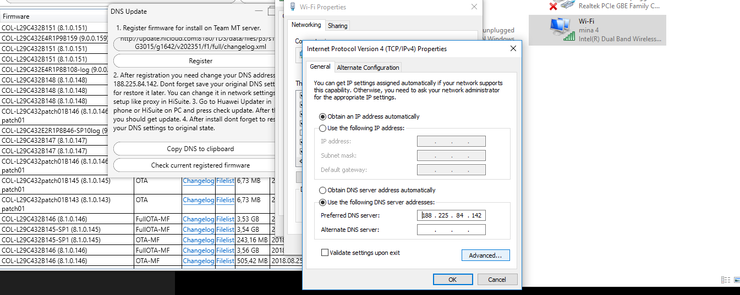740x295 pixels.
Task: Select COL-L29C432E2R1P8B46-SP10log firmware row
Action: coord(54,131)
